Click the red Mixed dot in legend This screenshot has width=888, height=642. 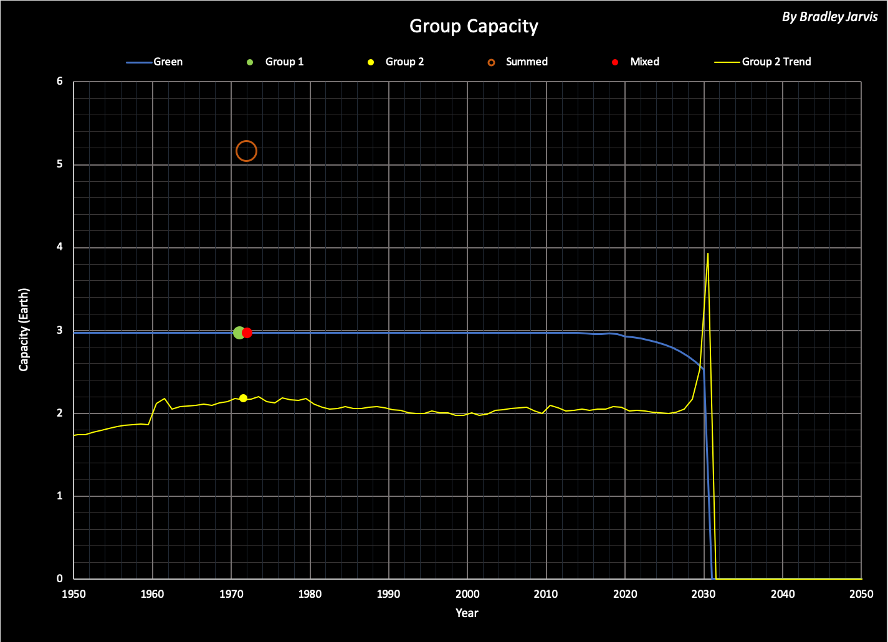tap(615, 62)
